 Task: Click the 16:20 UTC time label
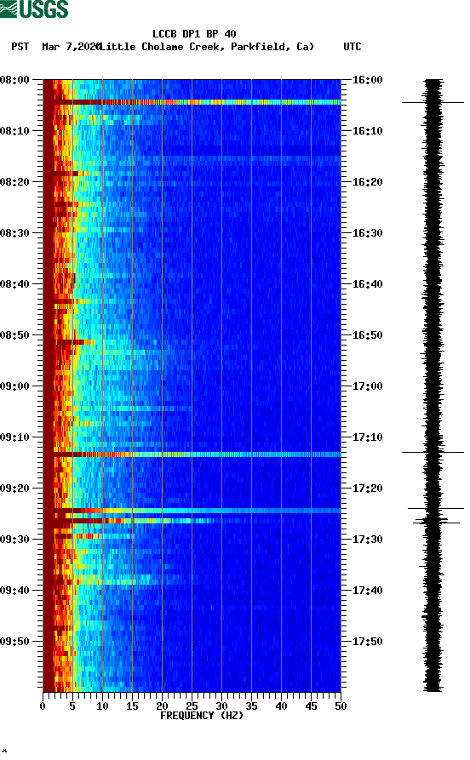(x=367, y=182)
